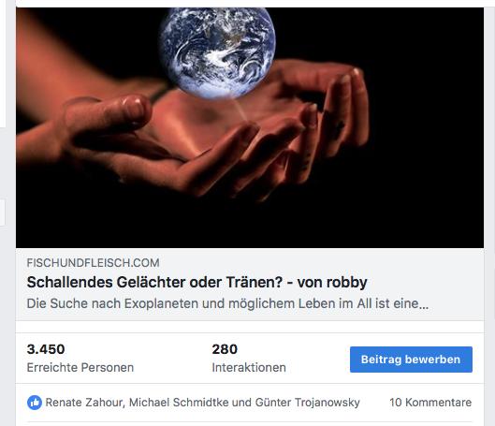Select Michael Schmidtke in the likes list
Screen dimensions: 495x426
tap(179, 403)
